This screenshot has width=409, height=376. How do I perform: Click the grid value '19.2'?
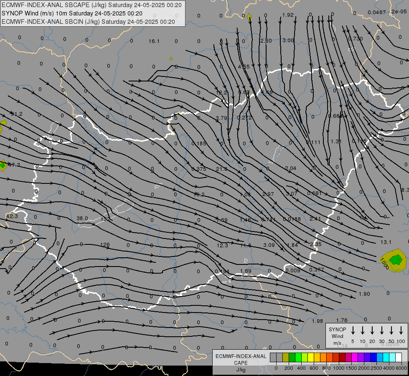(x=199, y=194)
